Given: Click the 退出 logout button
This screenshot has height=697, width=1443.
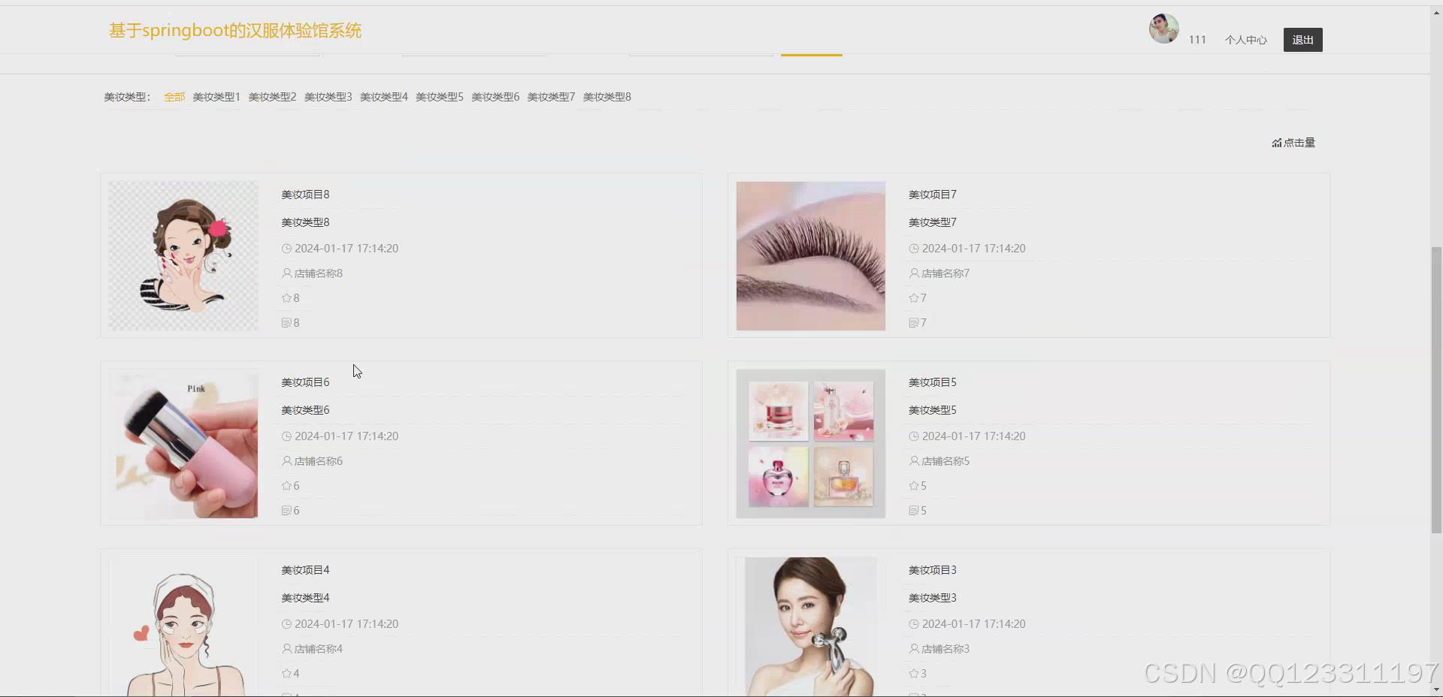Looking at the screenshot, I should click(1302, 39).
